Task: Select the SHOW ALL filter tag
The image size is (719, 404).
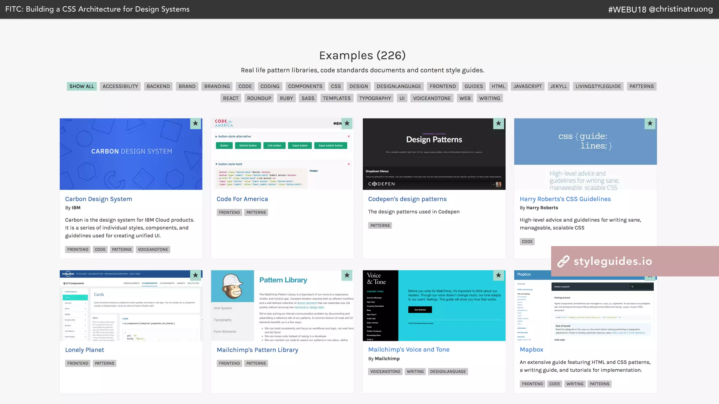Action: click(82, 86)
